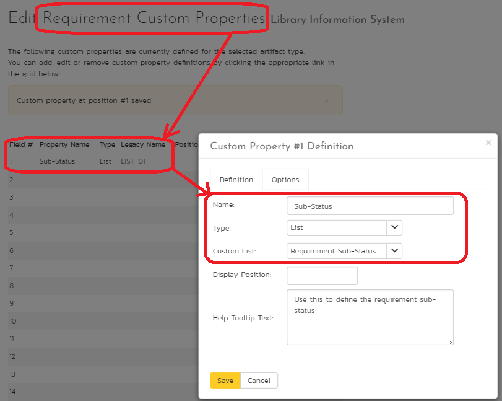Open the Library Information System link
The image size is (502, 401).
coord(337,20)
